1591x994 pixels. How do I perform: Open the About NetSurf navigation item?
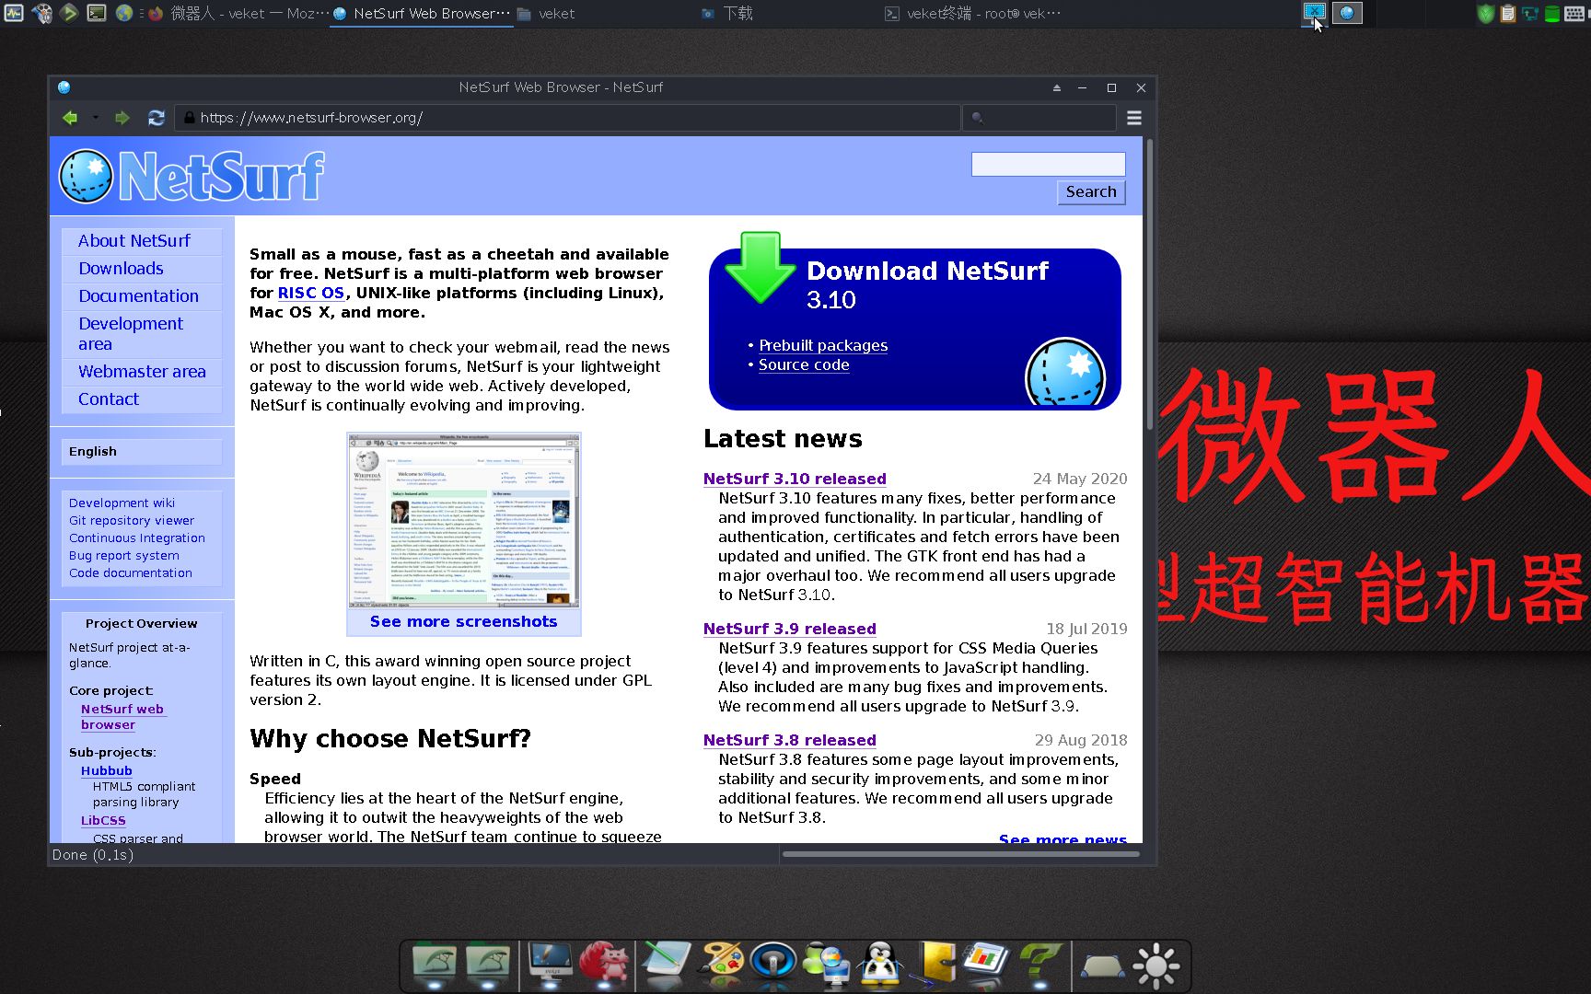pyautogui.click(x=142, y=241)
